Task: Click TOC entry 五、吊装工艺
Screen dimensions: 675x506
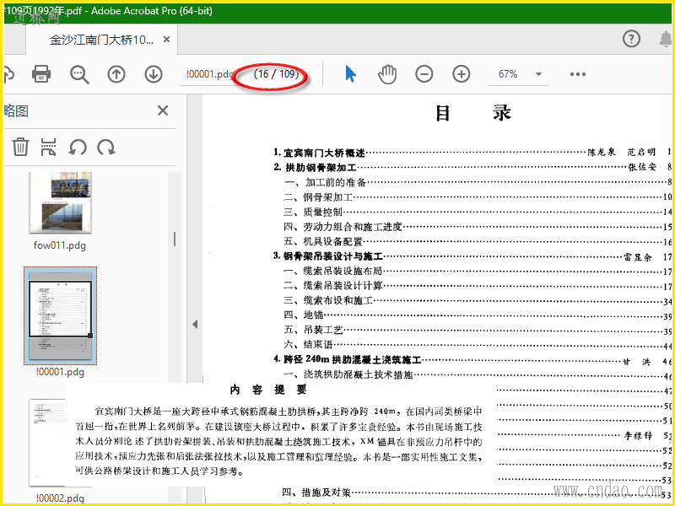Action: pos(313,330)
